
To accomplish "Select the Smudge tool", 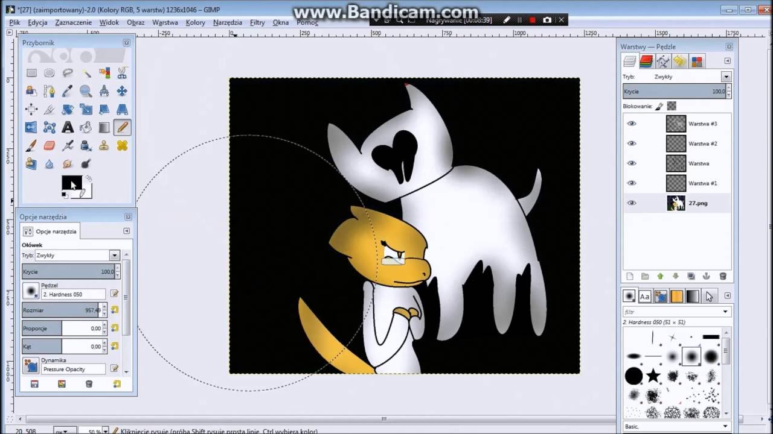I will (x=68, y=163).
